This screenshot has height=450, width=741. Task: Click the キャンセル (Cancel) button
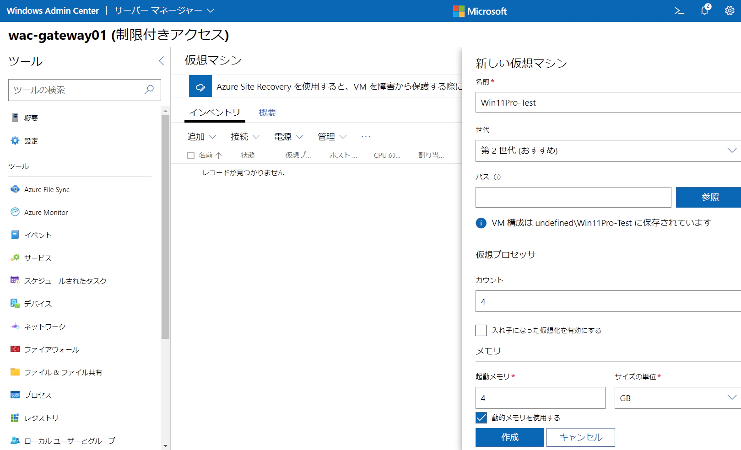click(581, 437)
